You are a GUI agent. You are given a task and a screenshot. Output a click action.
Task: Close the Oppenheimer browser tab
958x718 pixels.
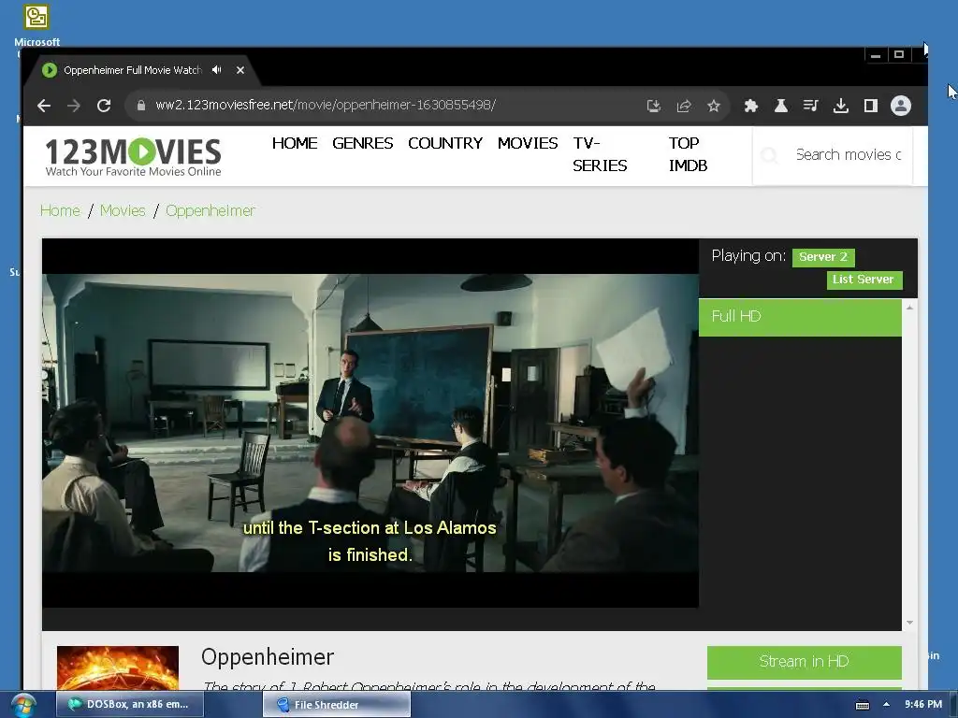click(x=240, y=70)
